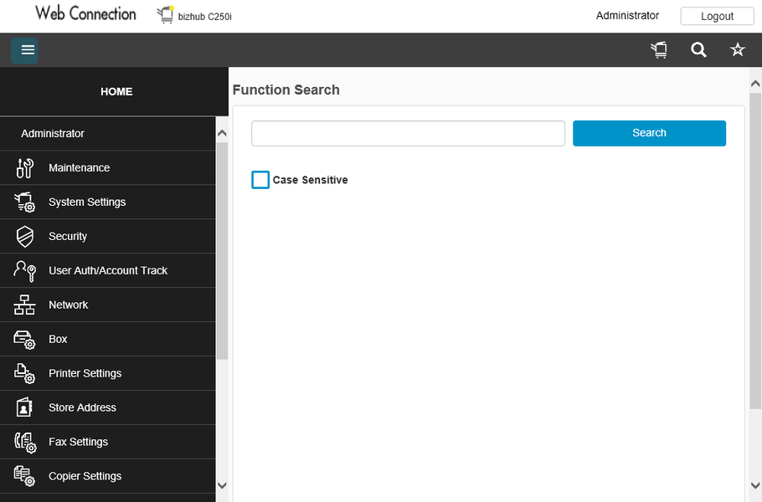Go to Printer Settings menu item
This screenshot has height=502, width=762.
tap(85, 374)
